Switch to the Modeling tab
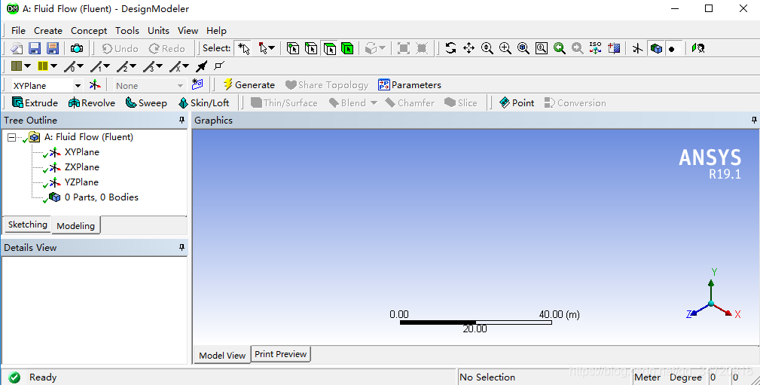 pos(75,225)
